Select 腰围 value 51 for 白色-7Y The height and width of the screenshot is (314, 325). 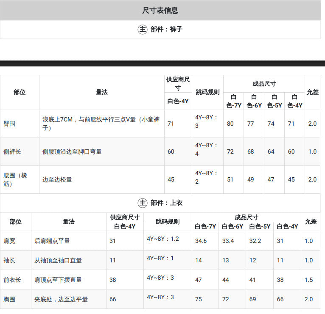(230, 179)
